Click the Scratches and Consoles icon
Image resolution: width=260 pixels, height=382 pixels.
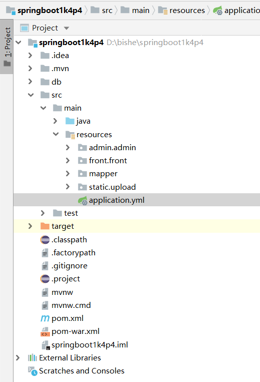[x=32, y=371]
